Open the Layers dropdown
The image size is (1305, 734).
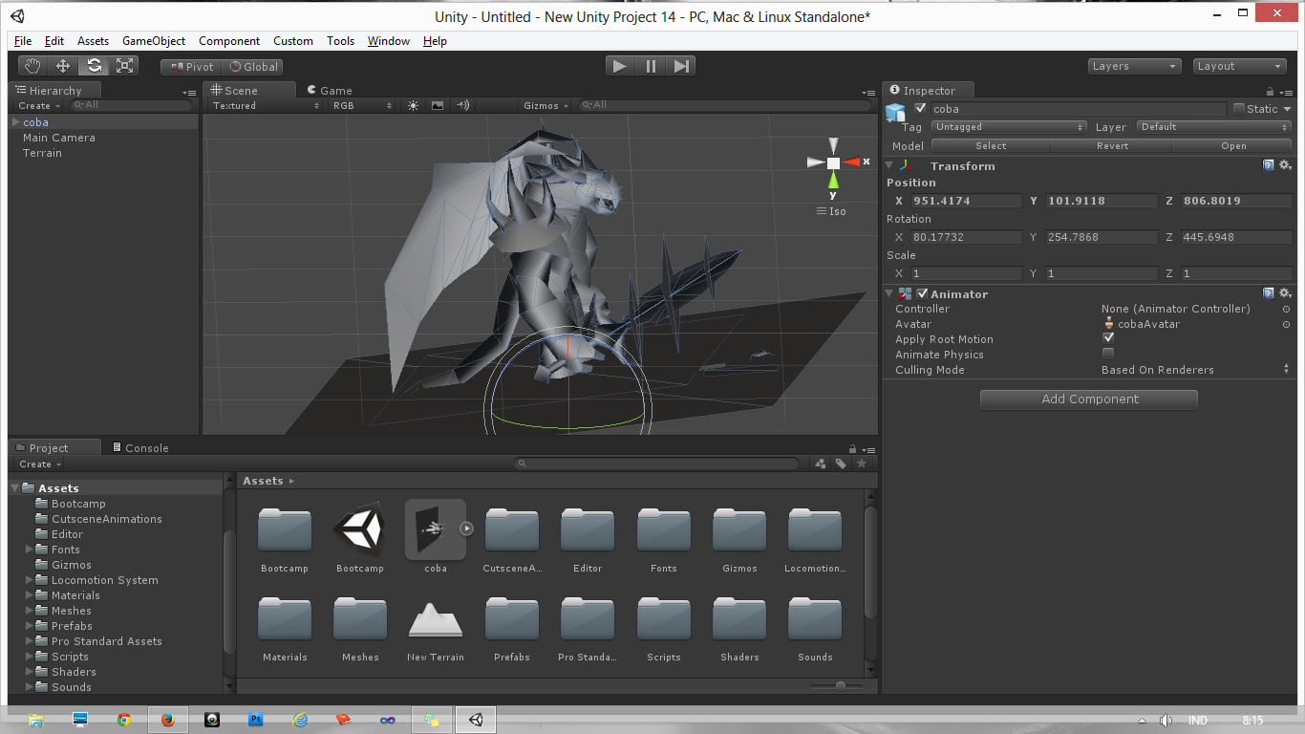[x=1133, y=65]
